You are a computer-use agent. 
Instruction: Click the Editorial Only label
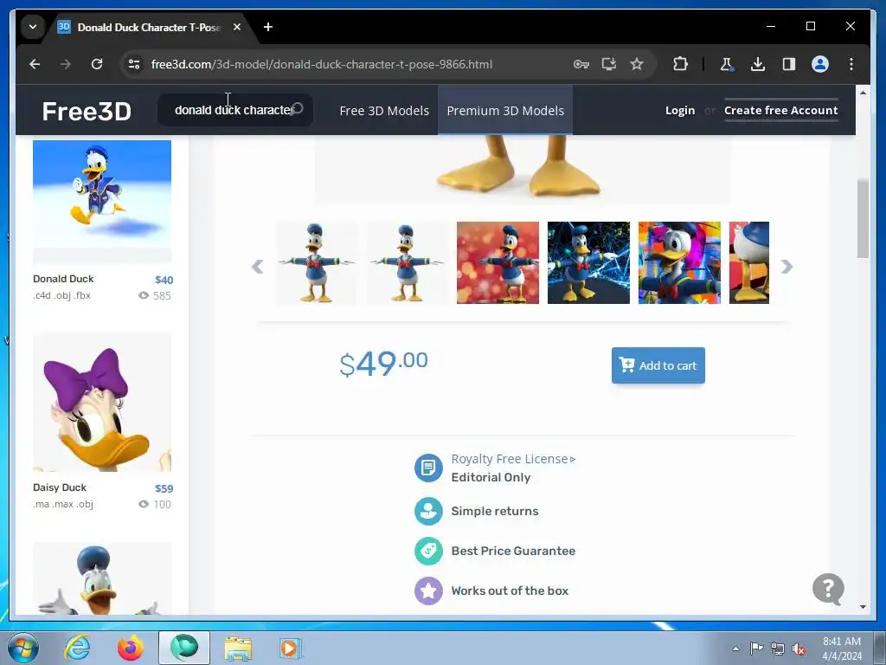point(491,477)
